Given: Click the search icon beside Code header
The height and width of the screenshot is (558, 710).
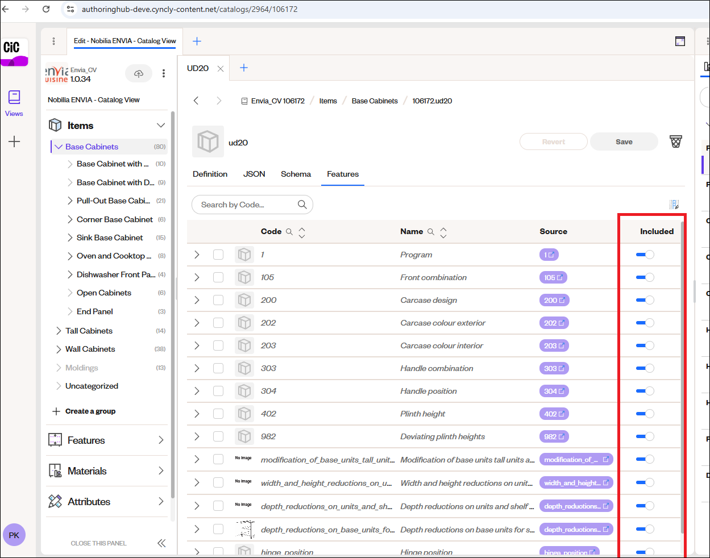Looking at the screenshot, I should pos(289,232).
